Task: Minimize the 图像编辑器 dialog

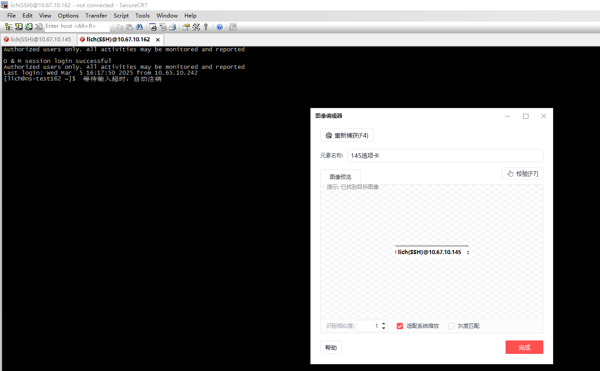Action: click(508, 116)
